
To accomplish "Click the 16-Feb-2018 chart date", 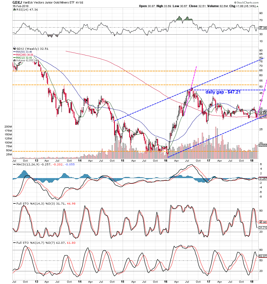I will point(20,6).
